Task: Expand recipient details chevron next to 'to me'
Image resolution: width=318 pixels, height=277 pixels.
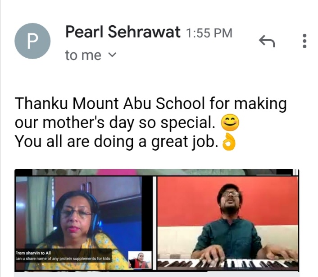Action: pos(112,55)
